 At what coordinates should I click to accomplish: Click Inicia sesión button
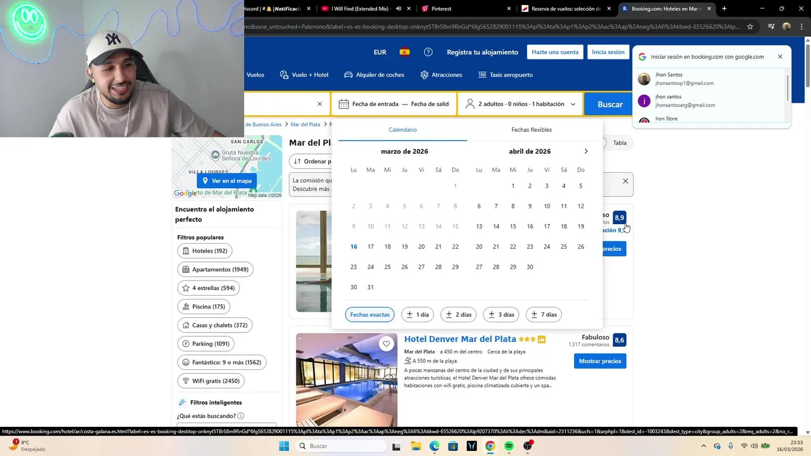point(608,52)
